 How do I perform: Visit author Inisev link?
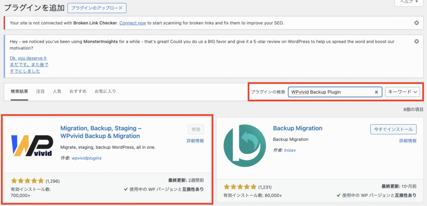tap(291, 151)
